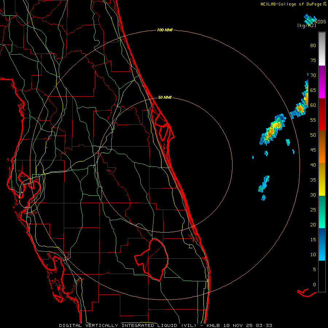The image size is (328, 328).
Task: Select the 15 value on the color scale
Action: pos(313,240)
